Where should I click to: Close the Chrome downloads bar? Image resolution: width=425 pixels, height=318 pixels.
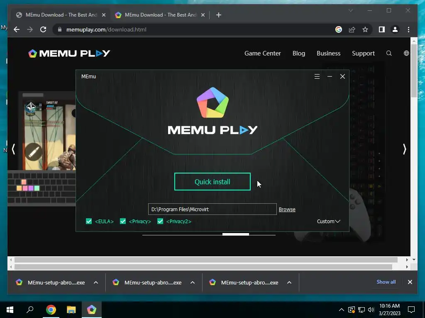410,282
